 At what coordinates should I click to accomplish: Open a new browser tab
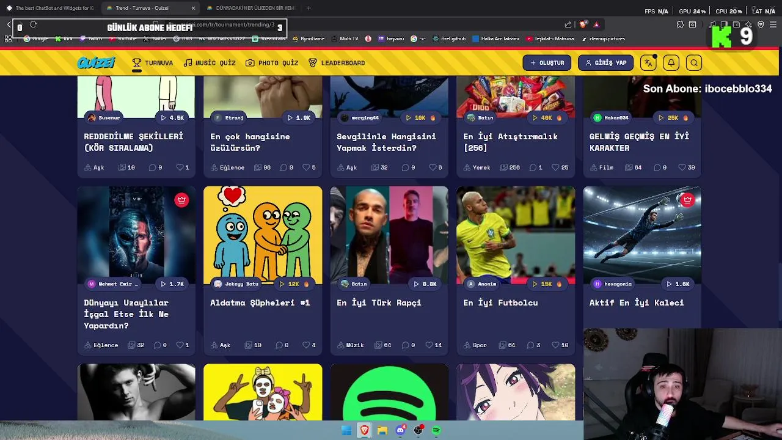pos(309,8)
